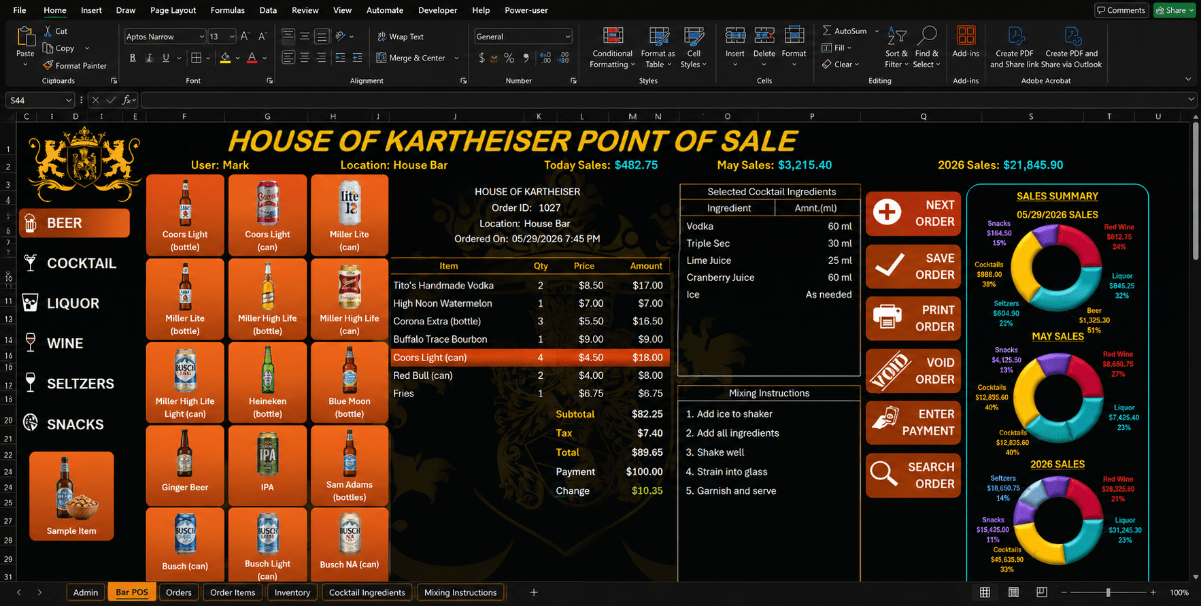
Task: Open the font name dropdown Aptos Narrow
Action: pos(202,37)
